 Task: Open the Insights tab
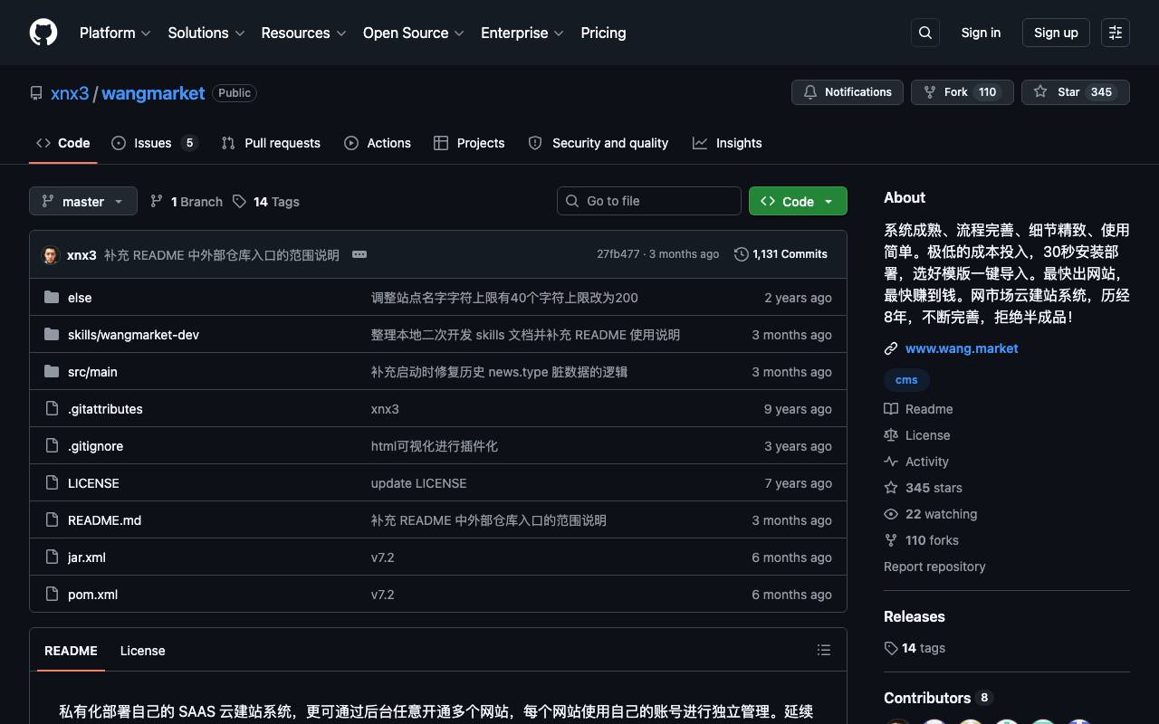727,143
